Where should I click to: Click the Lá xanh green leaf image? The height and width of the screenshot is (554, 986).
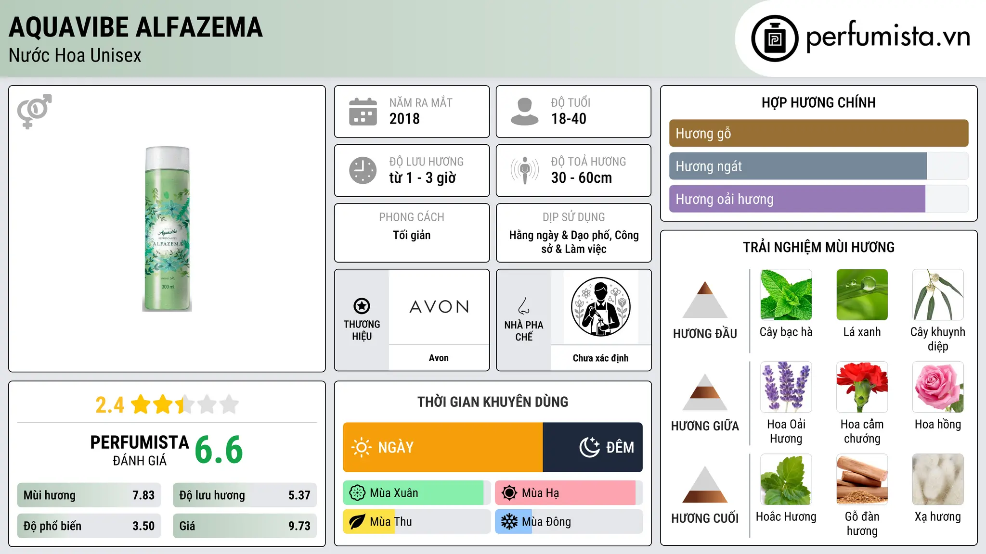click(x=862, y=295)
